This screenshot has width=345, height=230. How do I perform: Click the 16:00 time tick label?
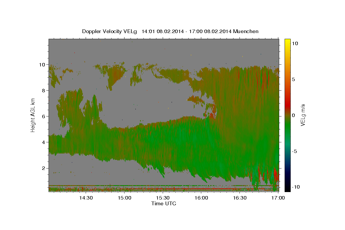(202, 198)
